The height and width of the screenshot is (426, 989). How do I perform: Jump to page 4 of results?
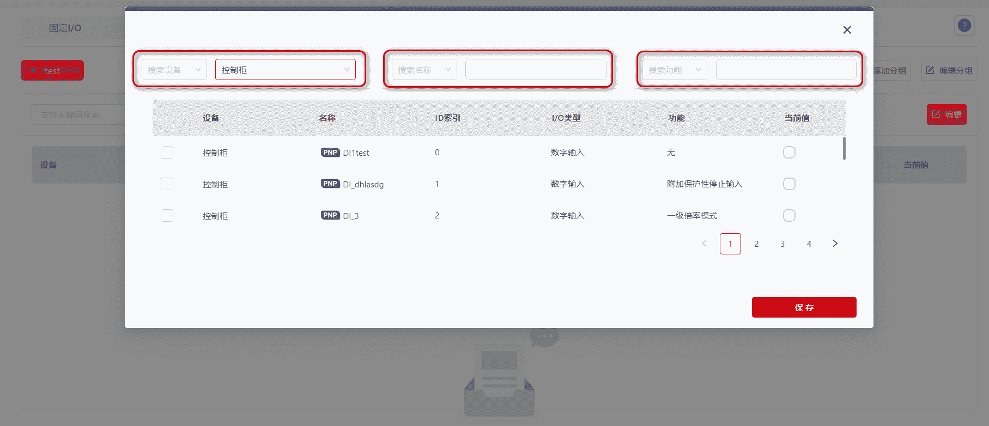(809, 244)
